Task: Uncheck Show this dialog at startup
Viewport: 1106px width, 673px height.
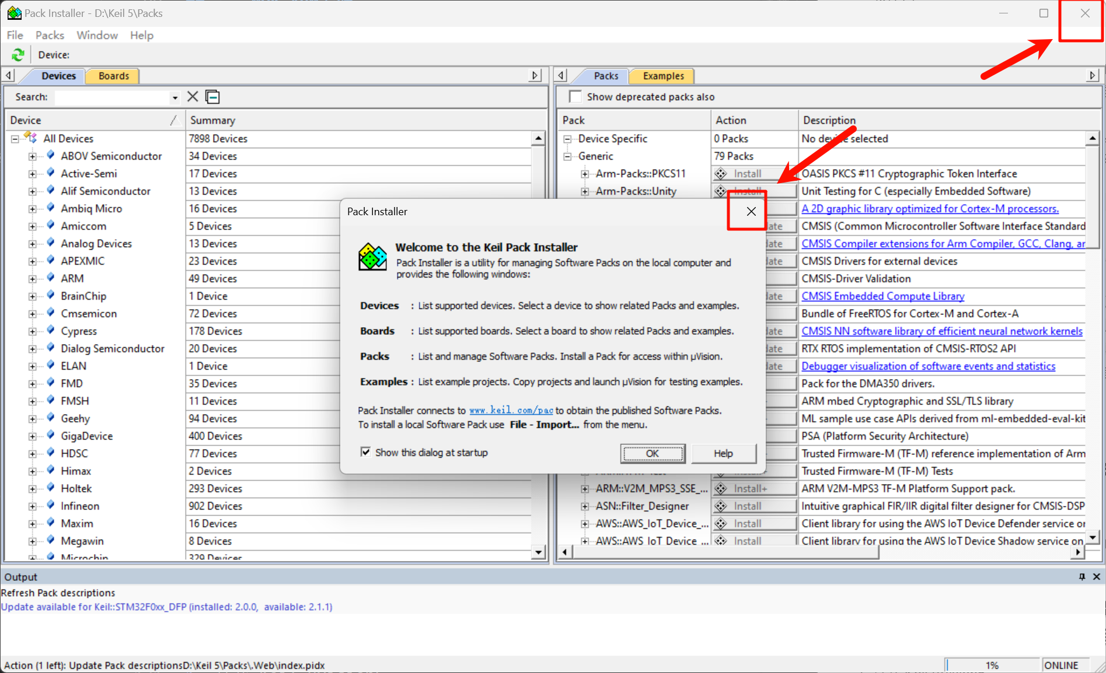Action: coord(366,452)
